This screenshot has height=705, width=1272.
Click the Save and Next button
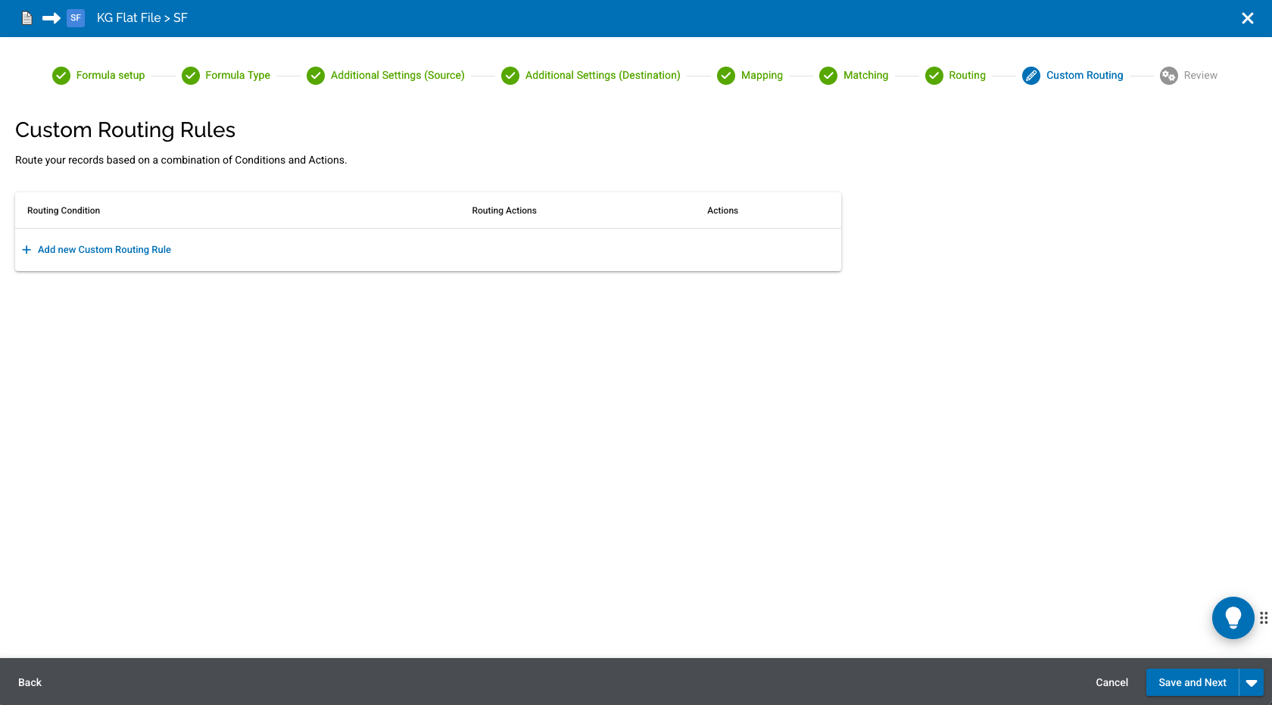pos(1192,682)
